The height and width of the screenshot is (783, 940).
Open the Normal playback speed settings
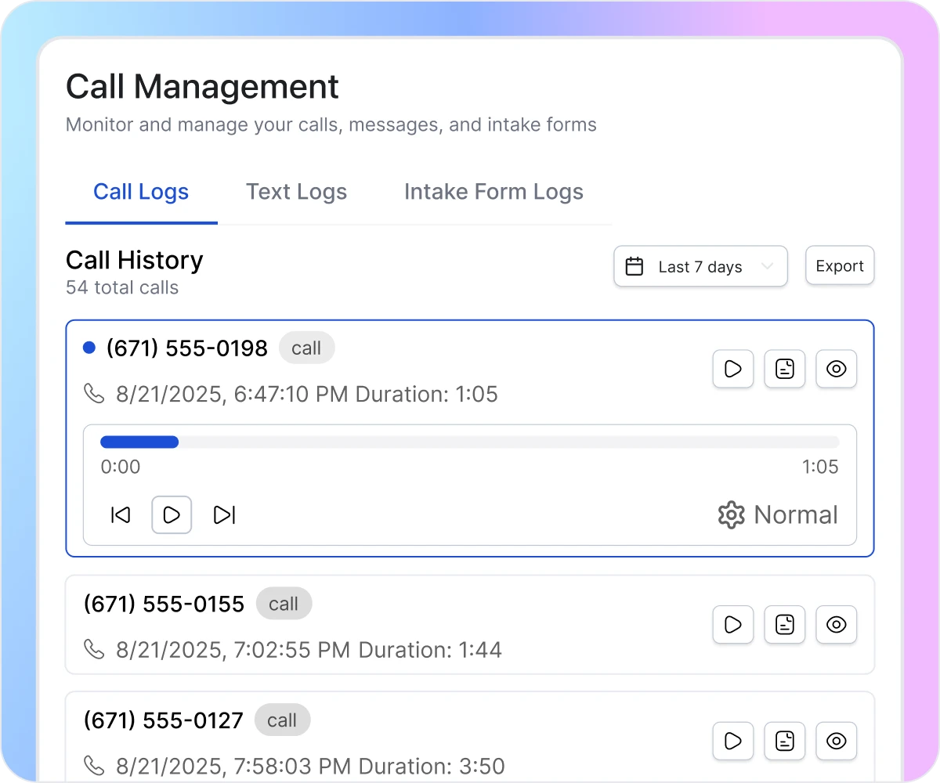pyautogui.click(x=778, y=514)
